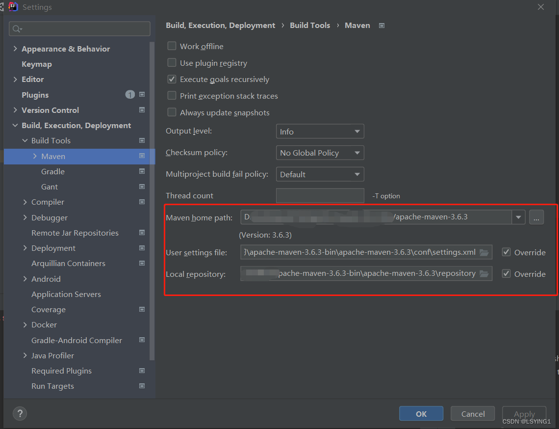Viewport: 559px width, 429px height.
Task: Expand Appearance & Behavior section
Action: coord(15,49)
